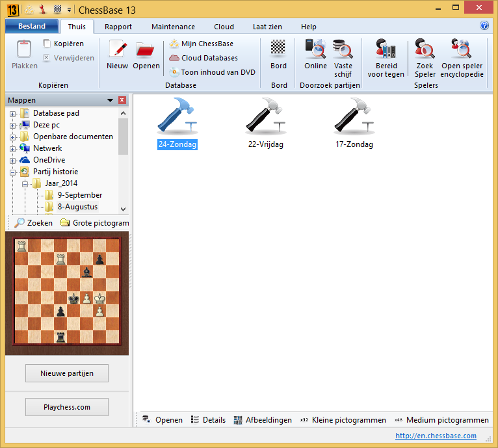The height and width of the screenshot is (448, 498).
Task: Click the Playchess.com button
Action: (x=67, y=407)
